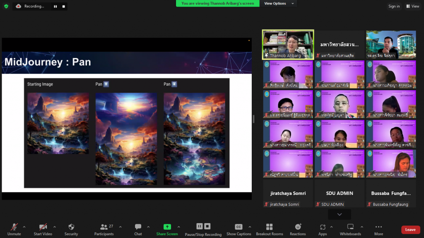Open Breakout Rooms
Screen dimensions: 424x238
269,229
